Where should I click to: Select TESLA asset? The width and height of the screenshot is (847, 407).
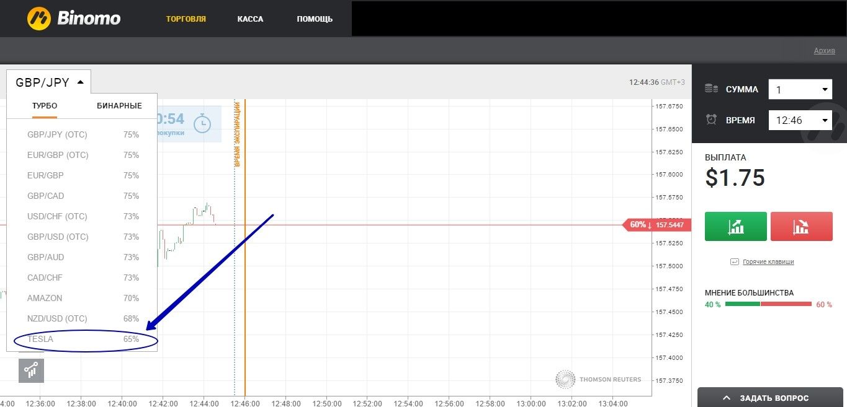coord(82,339)
